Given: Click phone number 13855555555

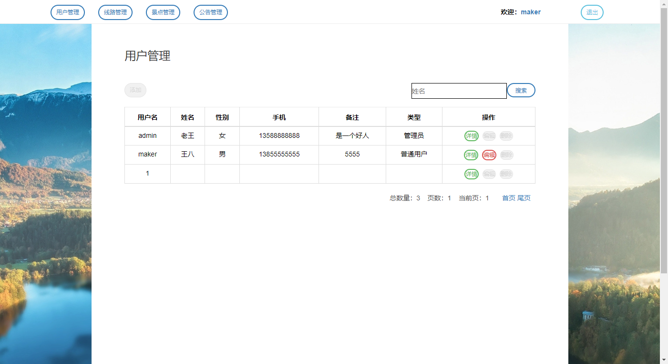Looking at the screenshot, I should click(279, 154).
